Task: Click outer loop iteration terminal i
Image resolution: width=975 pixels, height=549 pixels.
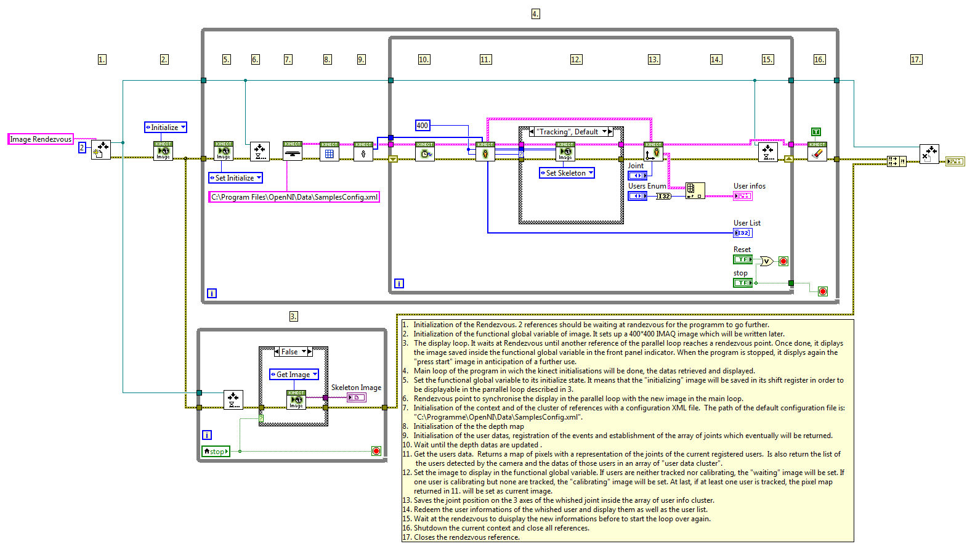Action: pos(212,293)
